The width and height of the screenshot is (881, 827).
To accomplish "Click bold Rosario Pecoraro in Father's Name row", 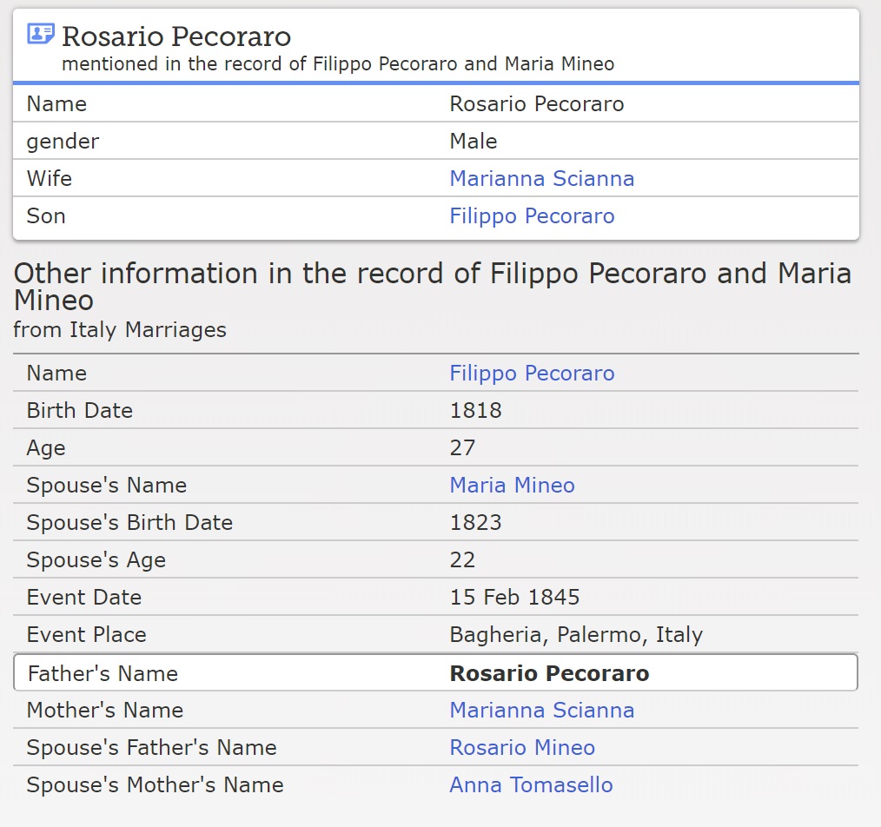I will point(549,674).
